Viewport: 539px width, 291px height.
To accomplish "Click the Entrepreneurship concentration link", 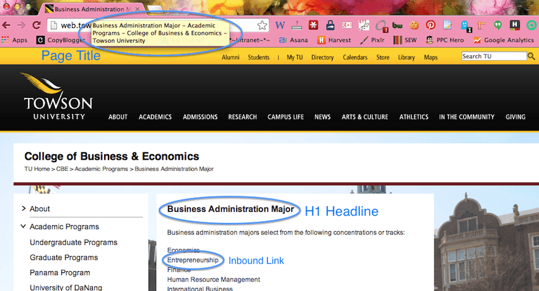I will tap(193, 260).
